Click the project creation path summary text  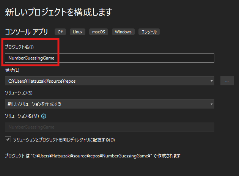click(93, 156)
